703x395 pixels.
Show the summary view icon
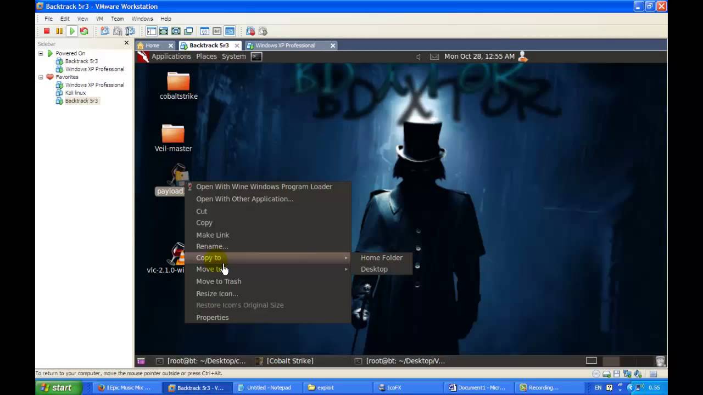pos(205,31)
